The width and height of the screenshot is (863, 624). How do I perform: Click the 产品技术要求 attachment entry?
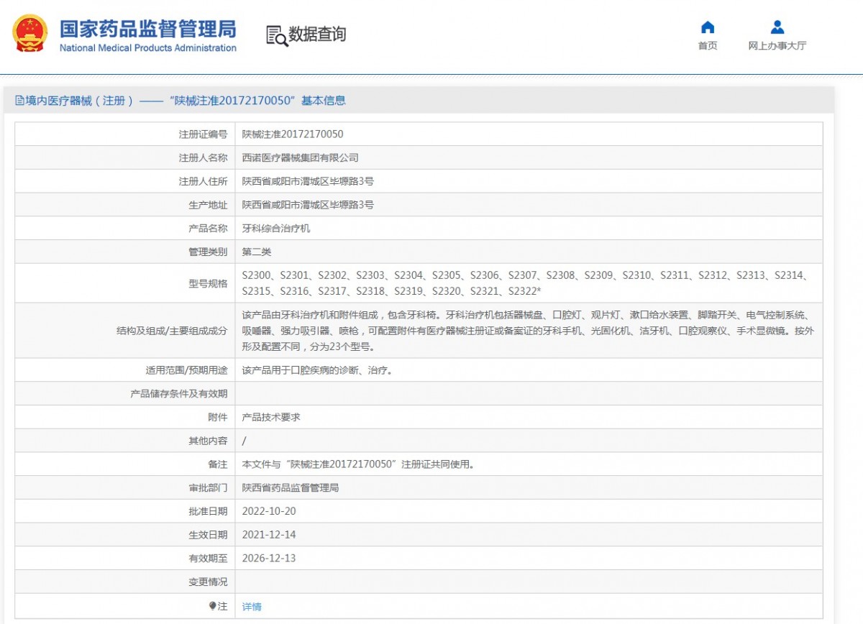point(271,418)
